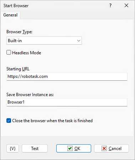The height and width of the screenshot is (160, 135).
Task: Enable the Headless Mode checkbox
Action: tap(9, 52)
